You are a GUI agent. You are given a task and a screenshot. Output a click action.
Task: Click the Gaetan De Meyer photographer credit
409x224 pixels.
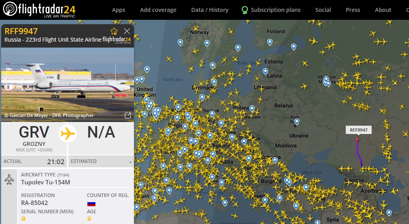click(49, 115)
